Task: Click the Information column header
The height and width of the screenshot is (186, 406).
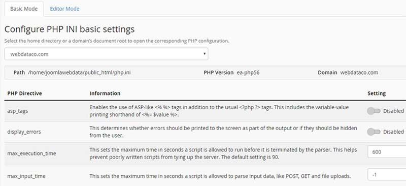Action: pyautogui.click(x=105, y=94)
